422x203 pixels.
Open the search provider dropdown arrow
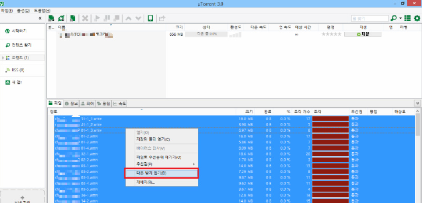400,19
